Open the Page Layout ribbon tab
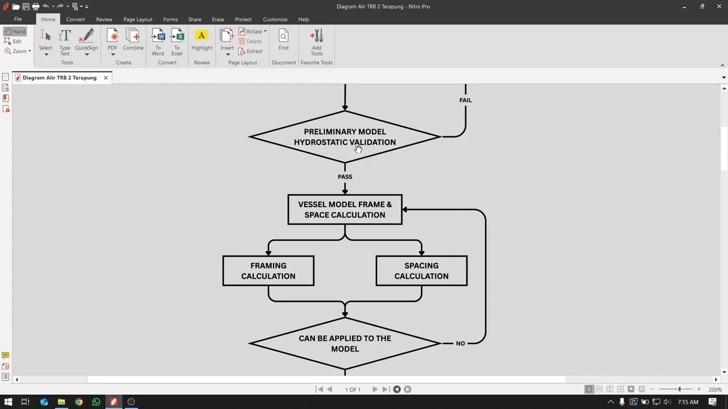The height and width of the screenshot is (409, 728). coord(138,19)
